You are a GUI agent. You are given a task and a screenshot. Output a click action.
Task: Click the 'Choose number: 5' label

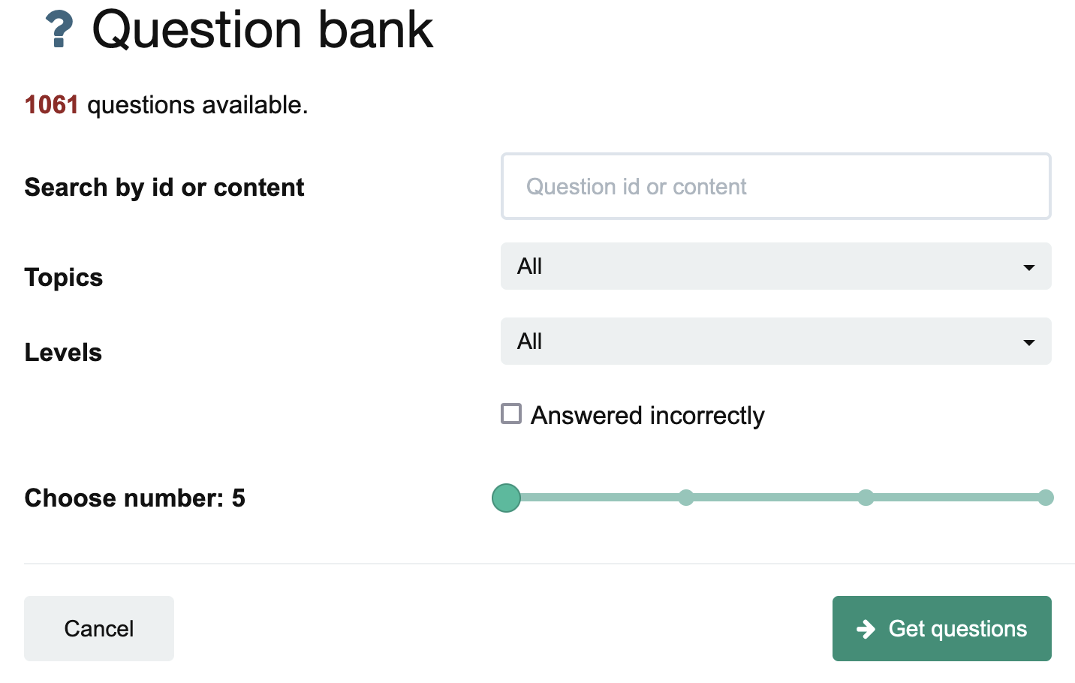pyautogui.click(x=135, y=498)
